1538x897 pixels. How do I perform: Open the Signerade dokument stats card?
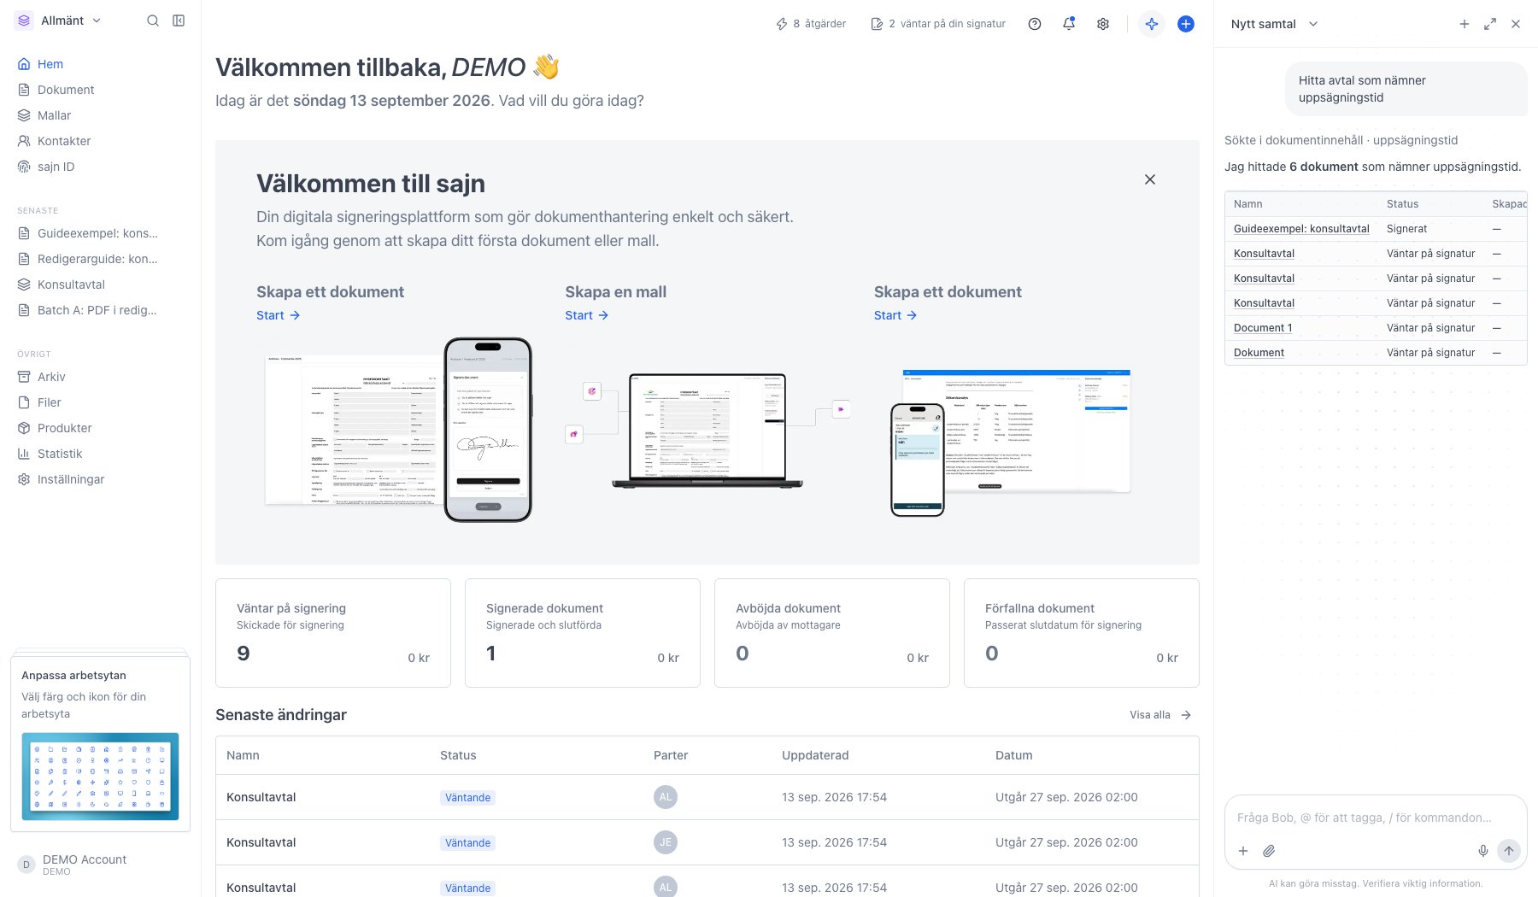583,633
